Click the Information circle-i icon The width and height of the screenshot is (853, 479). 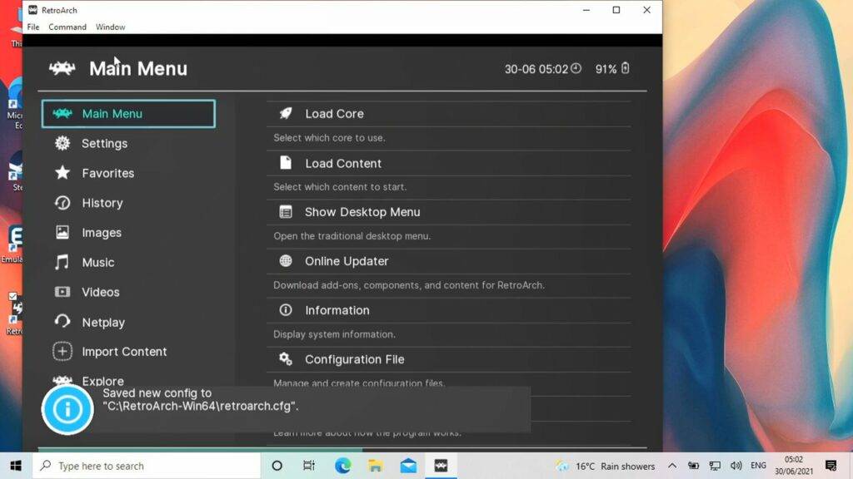[286, 309]
